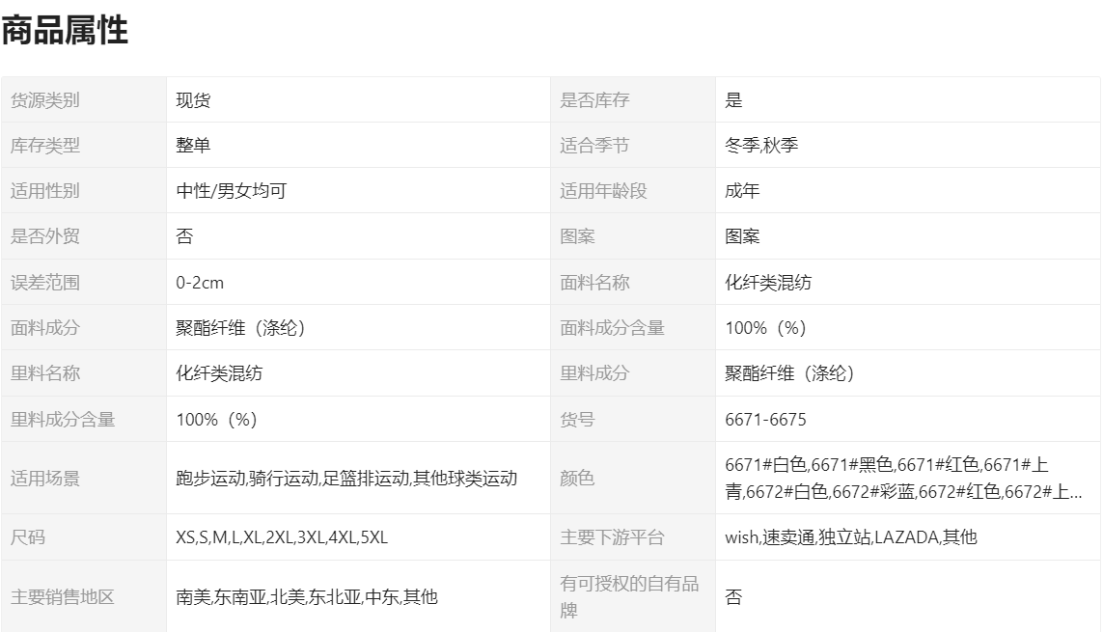The image size is (1103, 632).
Task: Click the 货源类别 value 现货
Action: 193,100
